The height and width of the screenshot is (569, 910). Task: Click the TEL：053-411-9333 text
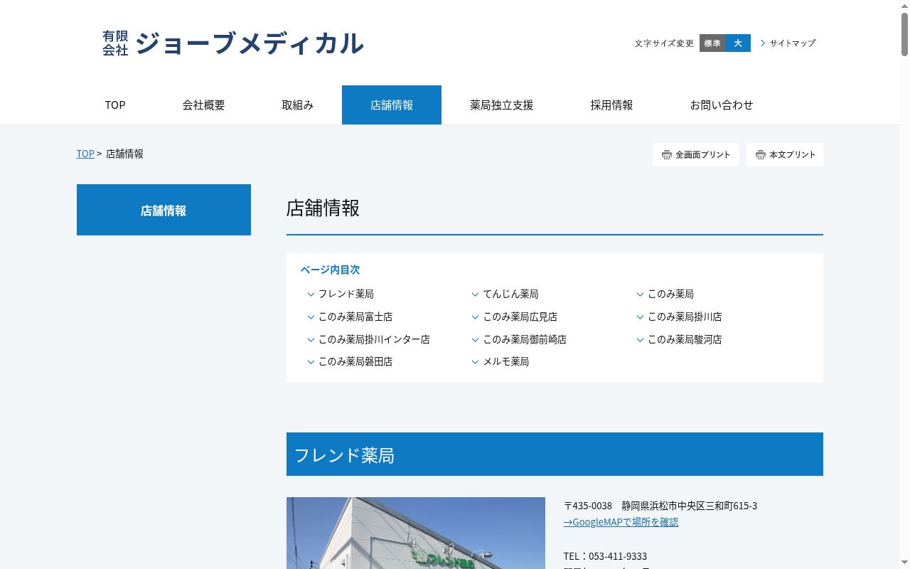pyautogui.click(x=605, y=556)
